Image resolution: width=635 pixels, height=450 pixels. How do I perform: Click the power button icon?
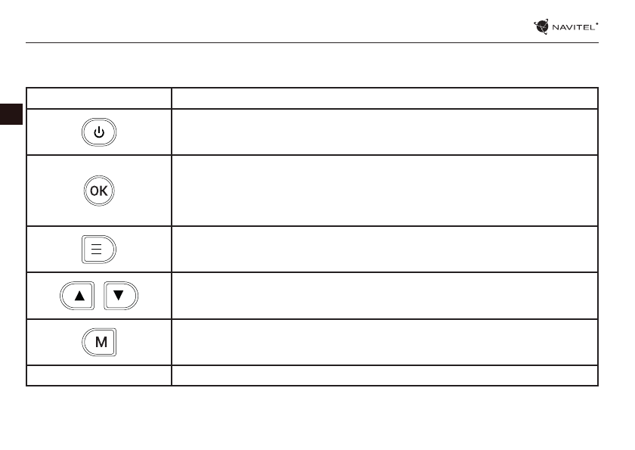(99, 132)
